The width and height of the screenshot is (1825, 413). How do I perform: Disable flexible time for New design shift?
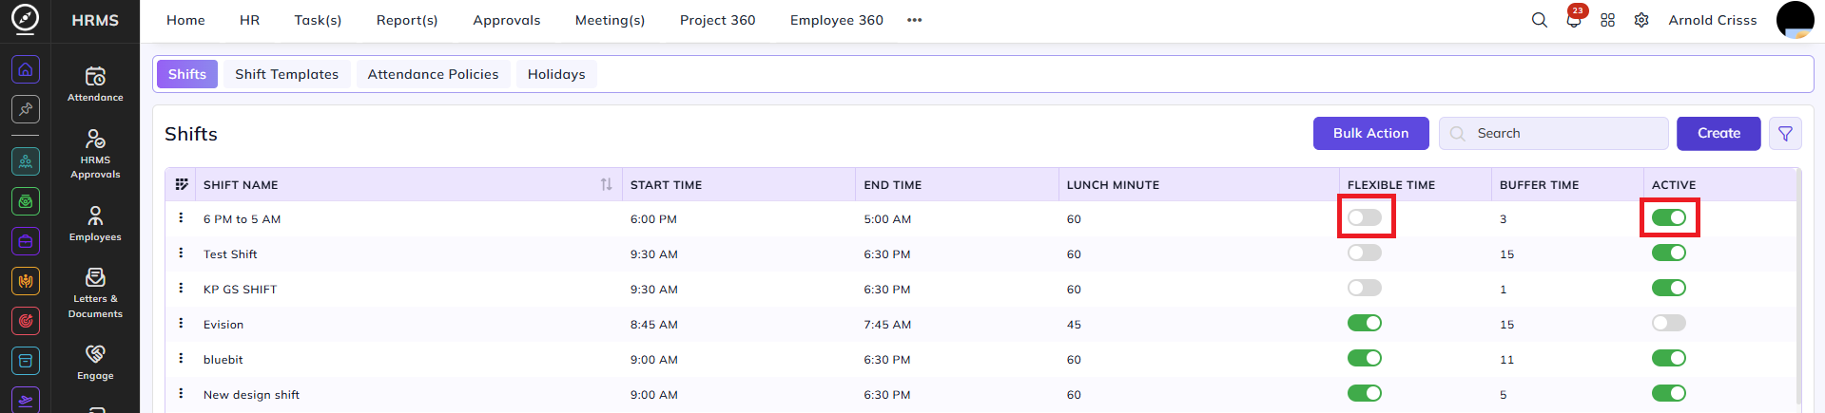click(1365, 393)
